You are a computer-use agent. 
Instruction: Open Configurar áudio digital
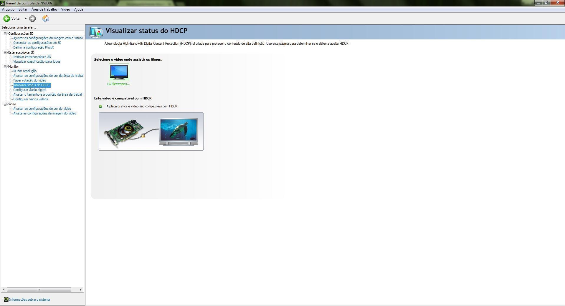click(x=30, y=90)
